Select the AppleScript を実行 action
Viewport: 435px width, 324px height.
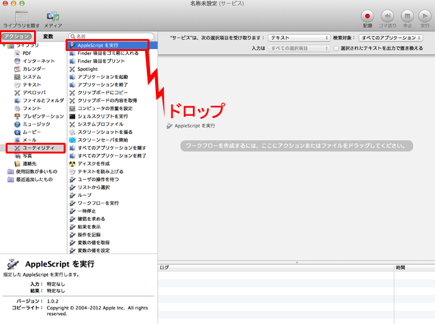tap(112, 45)
